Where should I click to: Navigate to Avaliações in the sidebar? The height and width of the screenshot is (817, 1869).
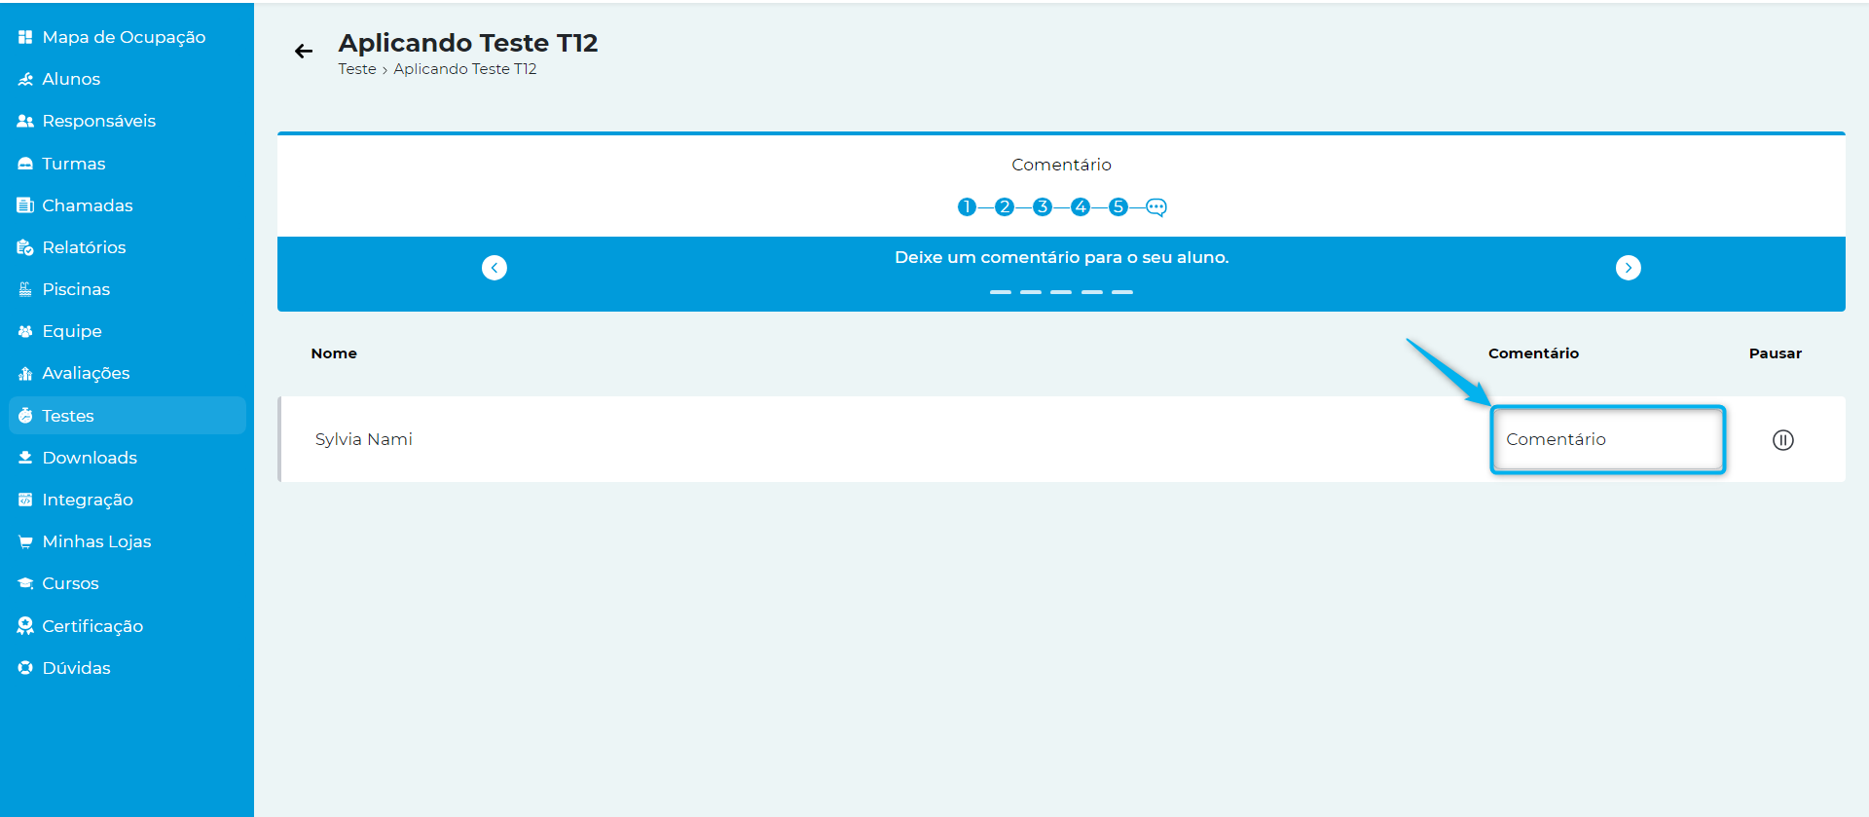pyautogui.click(x=127, y=373)
